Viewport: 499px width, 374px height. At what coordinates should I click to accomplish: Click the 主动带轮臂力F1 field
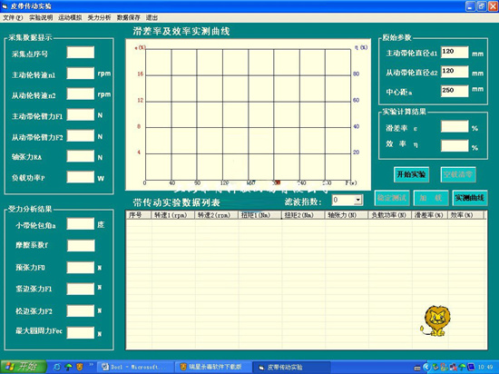point(81,115)
